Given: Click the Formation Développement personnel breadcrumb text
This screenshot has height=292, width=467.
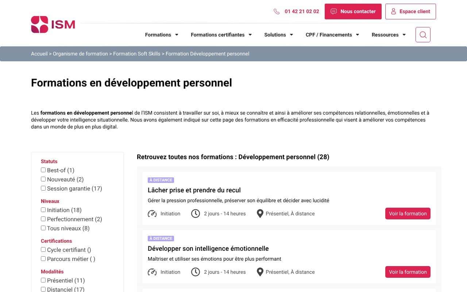Looking at the screenshot, I should [208, 54].
